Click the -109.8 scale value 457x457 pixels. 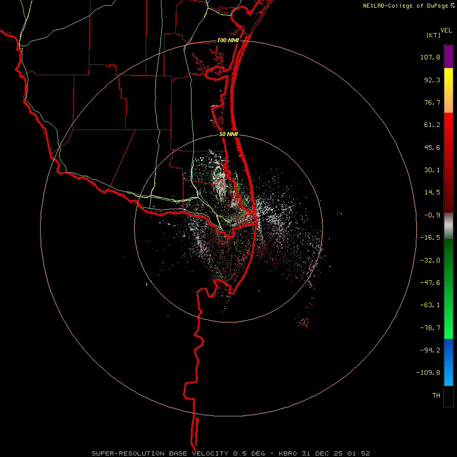(x=428, y=373)
